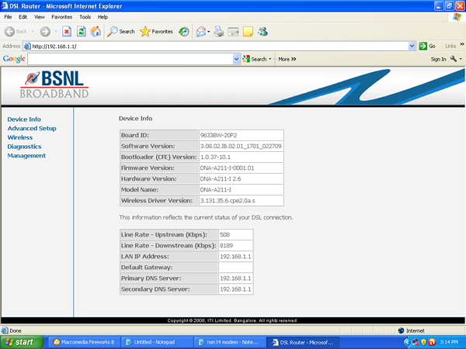The height and width of the screenshot is (349, 466).
Task: Click the Edit page toolbar icon
Action: pos(233,32)
